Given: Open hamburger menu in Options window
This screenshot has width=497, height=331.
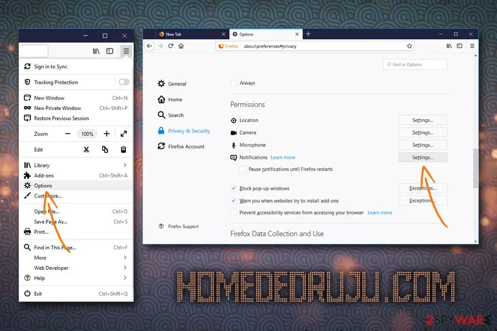Looking at the screenshot, I should [472, 46].
